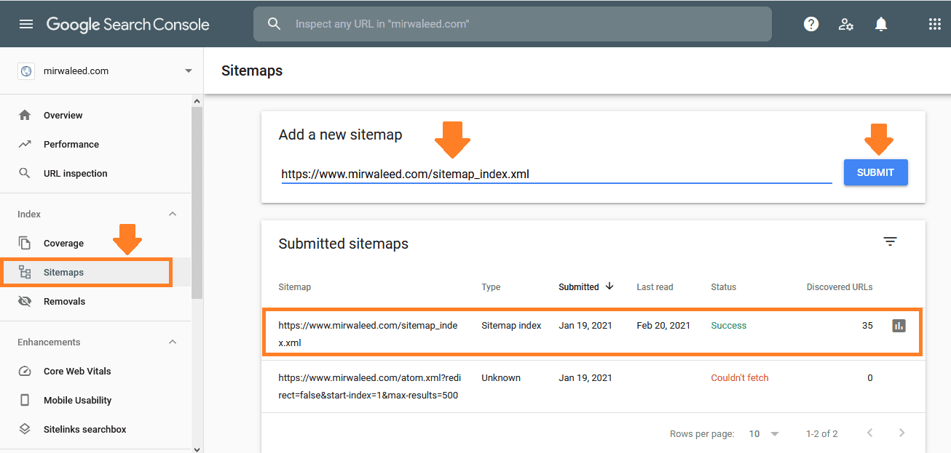Open the notifications bell
This screenshot has width=951, height=453.
(x=881, y=24)
